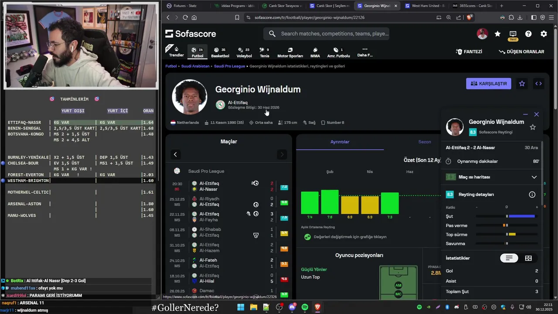Toggle the browser sidebar panel
Image resolution: width=558 pixels, height=314 pixels.
(534, 17)
